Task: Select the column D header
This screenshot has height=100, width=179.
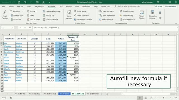Action: [x=48, y=34]
